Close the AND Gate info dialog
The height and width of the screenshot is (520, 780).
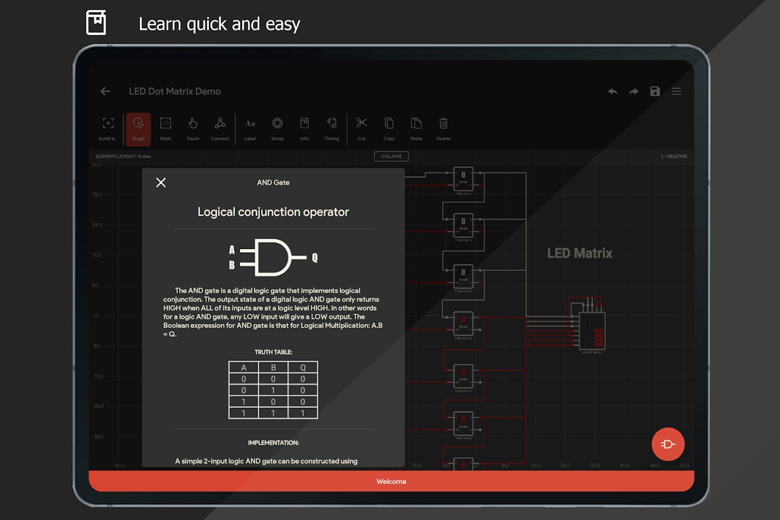click(161, 183)
